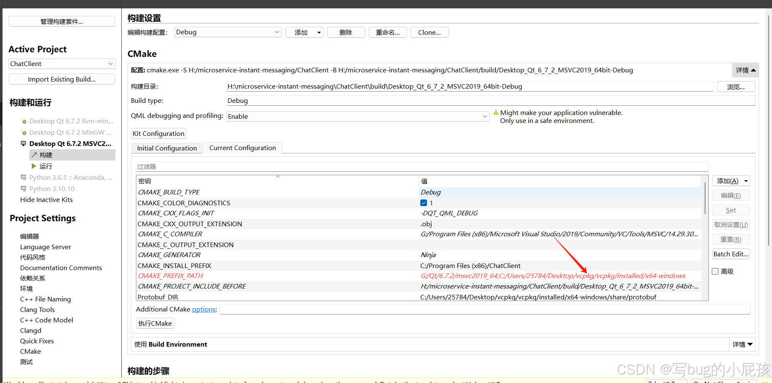Toggle Hide Inactive Kits
The width and height of the screenshot is (772, 383).
(x=46, y=199)
